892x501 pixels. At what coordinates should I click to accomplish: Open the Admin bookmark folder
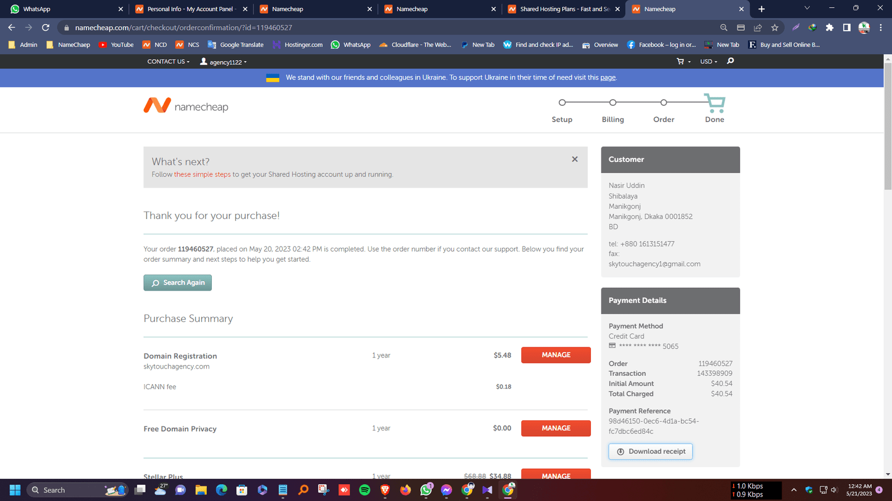tap(23, 45)
